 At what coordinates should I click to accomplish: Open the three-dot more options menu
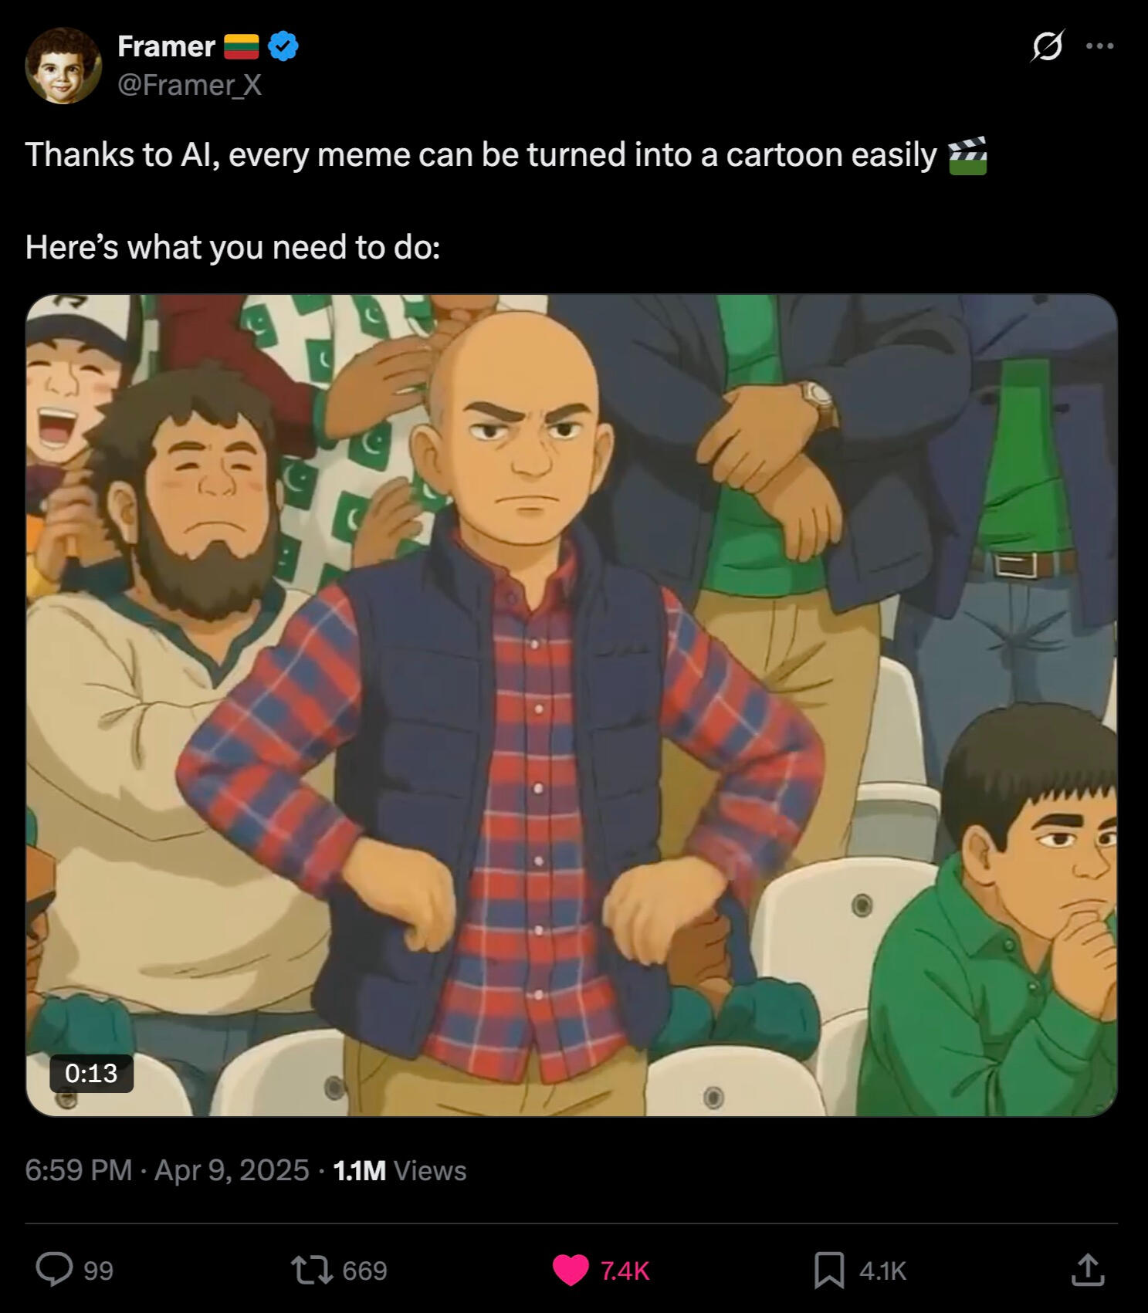point(1099,46)
